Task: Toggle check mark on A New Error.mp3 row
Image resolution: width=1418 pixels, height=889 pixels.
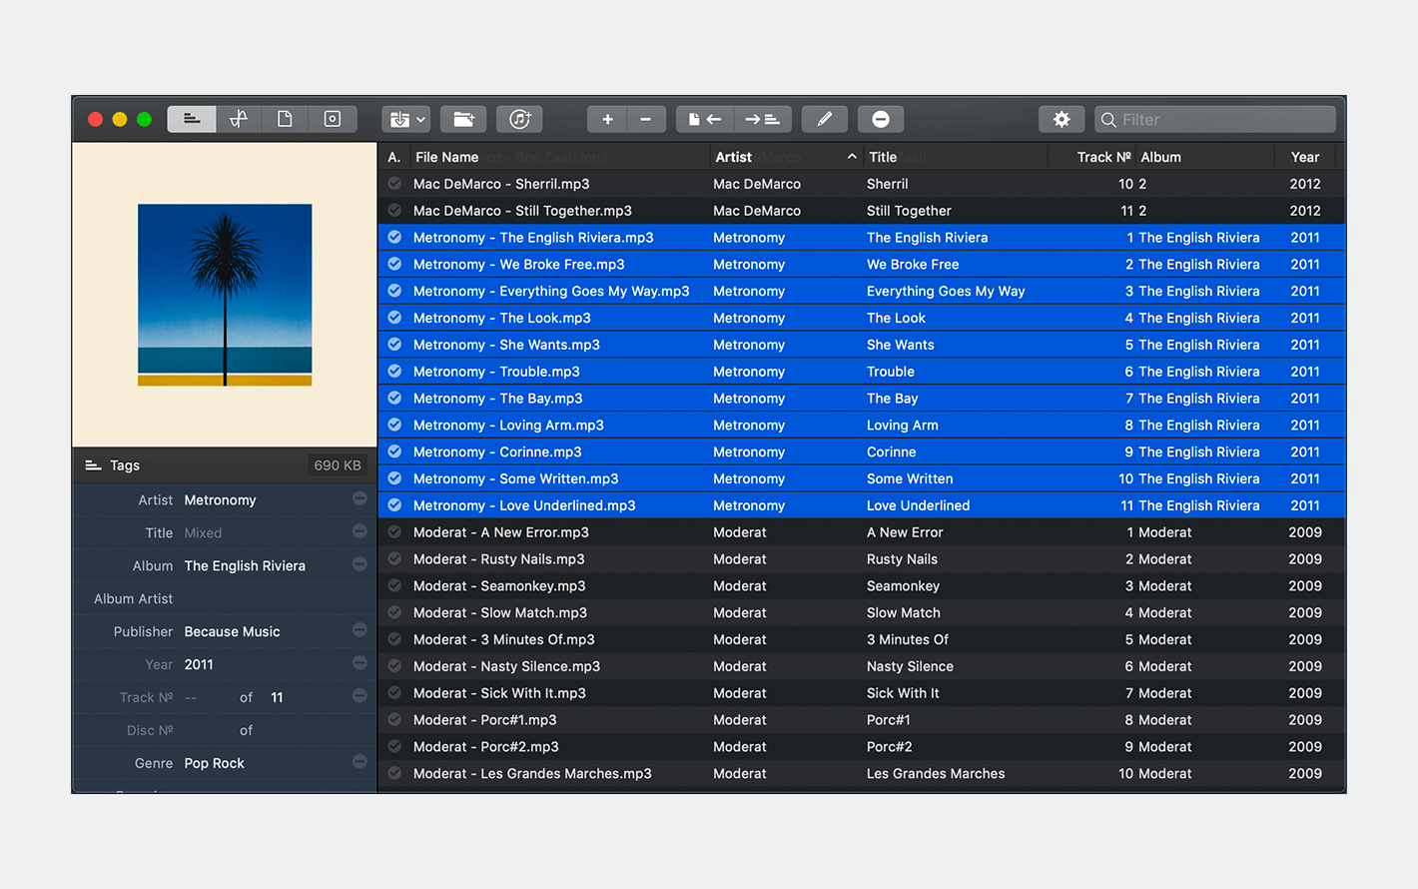Action: [x=394, y=532]
